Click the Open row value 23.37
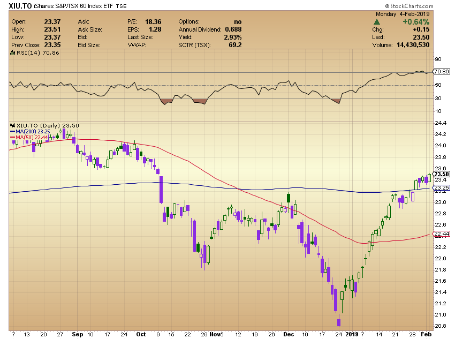 (x=52, y=22)
